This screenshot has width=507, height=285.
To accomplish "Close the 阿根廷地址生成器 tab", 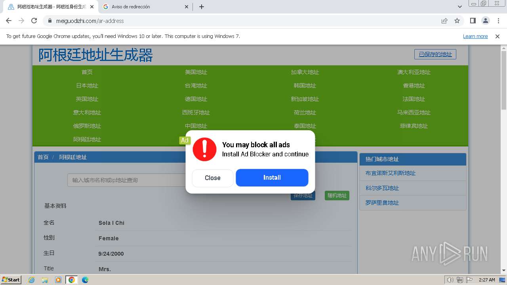I will [92, 7].
